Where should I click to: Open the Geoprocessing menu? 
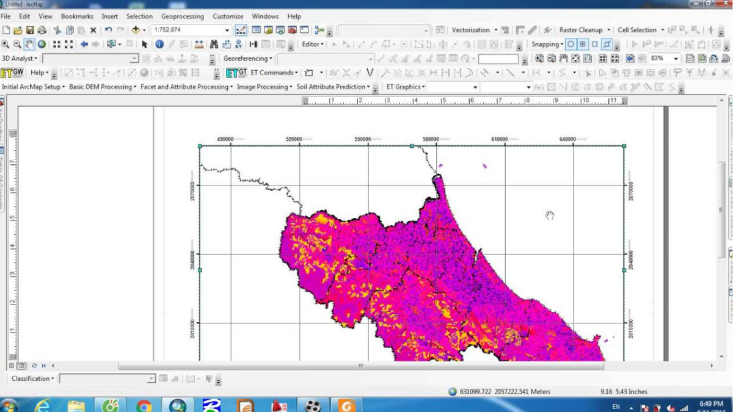pyautogui.click(x=183, y=16)
